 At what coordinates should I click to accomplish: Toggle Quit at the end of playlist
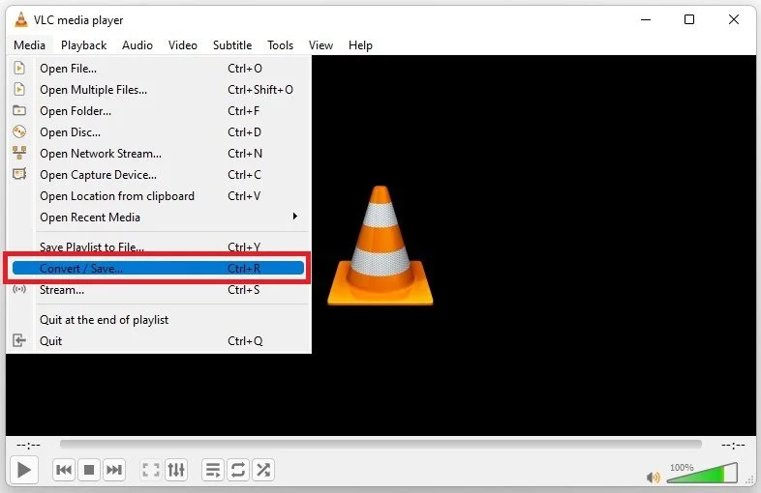[x=159, y=320]
